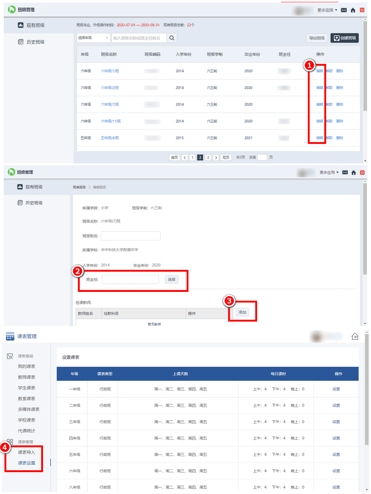Click the 创建班级 button
This screenshot has width=371, height=494.
pos(345,38)
